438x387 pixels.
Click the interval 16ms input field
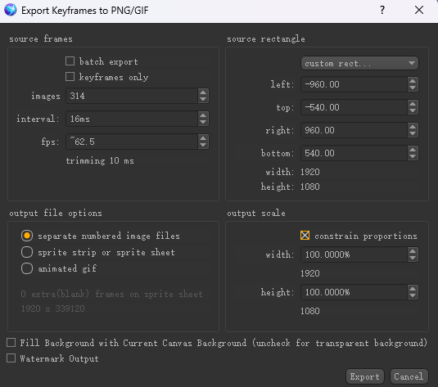coord(132,119)
